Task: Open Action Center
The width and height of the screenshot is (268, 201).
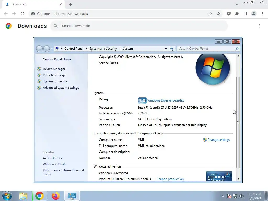Action: tap(52, 158)
